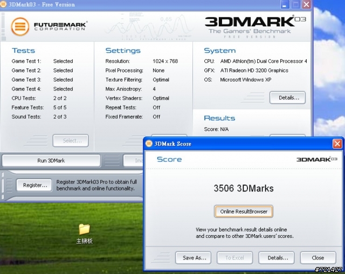Click the Fixed Framerate Off value
Screen dimensions: 345x274
pyautogui.click(x=156, y=117)
